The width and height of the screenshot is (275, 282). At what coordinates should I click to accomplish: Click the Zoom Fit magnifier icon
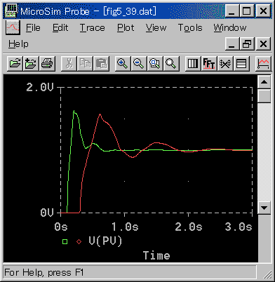click(x=171, y=63)
